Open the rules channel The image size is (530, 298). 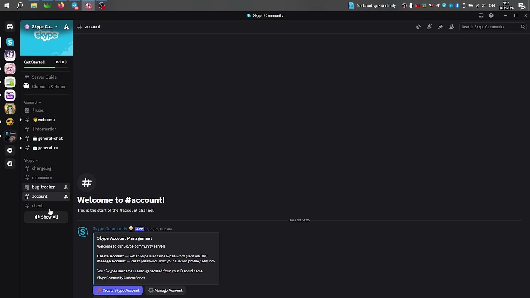46,111
